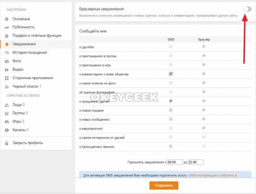Viewport: 256px width, 194px height.
Task: Click the gear icon beside Основные
Action: 7,19
